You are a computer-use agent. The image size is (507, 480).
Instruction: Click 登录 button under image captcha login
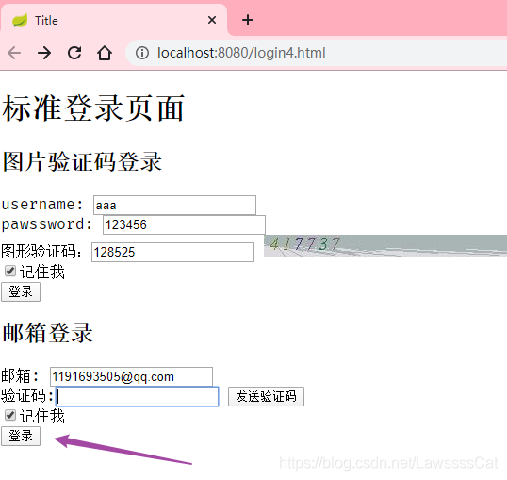(21, 292)
